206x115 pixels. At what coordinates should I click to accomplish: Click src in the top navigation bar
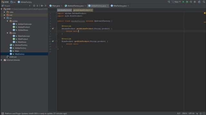tap(13, 2)
